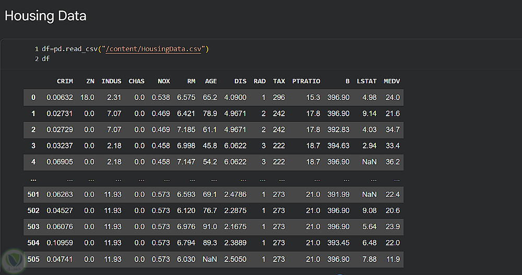Click the Housing Data heading
Viewport: 522px width, 275px height.
click(x=45, y=16)
